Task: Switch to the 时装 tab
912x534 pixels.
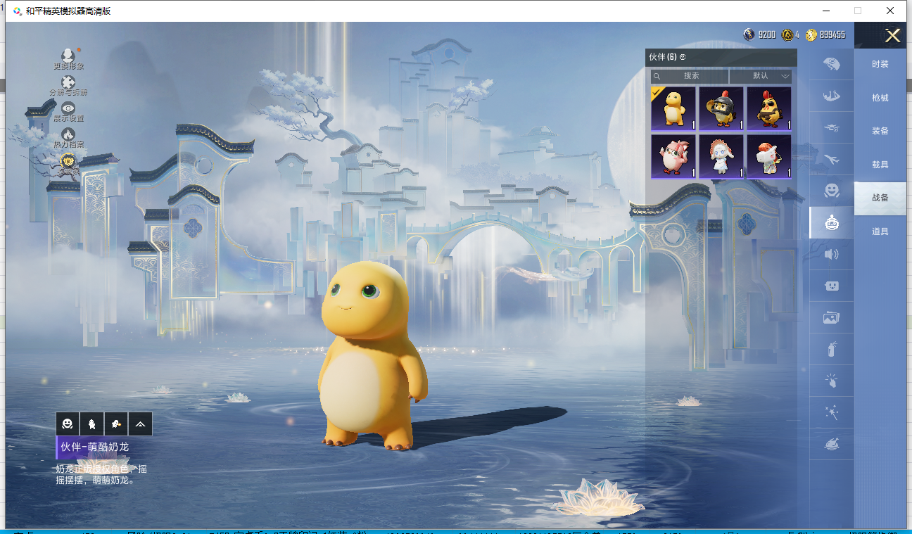Action: (880, 65)
